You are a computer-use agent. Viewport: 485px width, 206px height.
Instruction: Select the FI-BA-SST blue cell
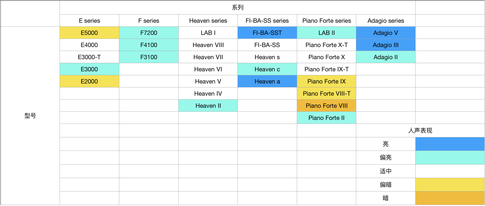pos(267,33)
